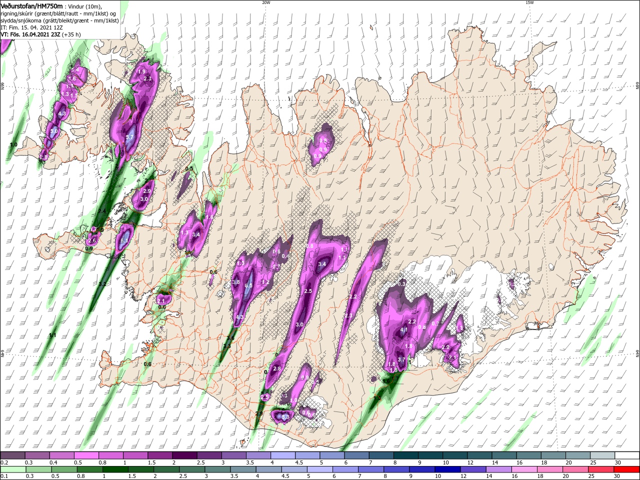The width and height of the screenshot is (640, 480).
Task: Click the '5.0' precipitation value in the Westfjords
Action: 54,131
